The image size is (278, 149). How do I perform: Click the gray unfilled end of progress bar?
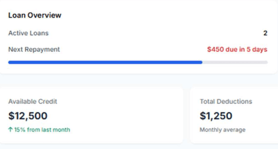[x=235, y=62]
